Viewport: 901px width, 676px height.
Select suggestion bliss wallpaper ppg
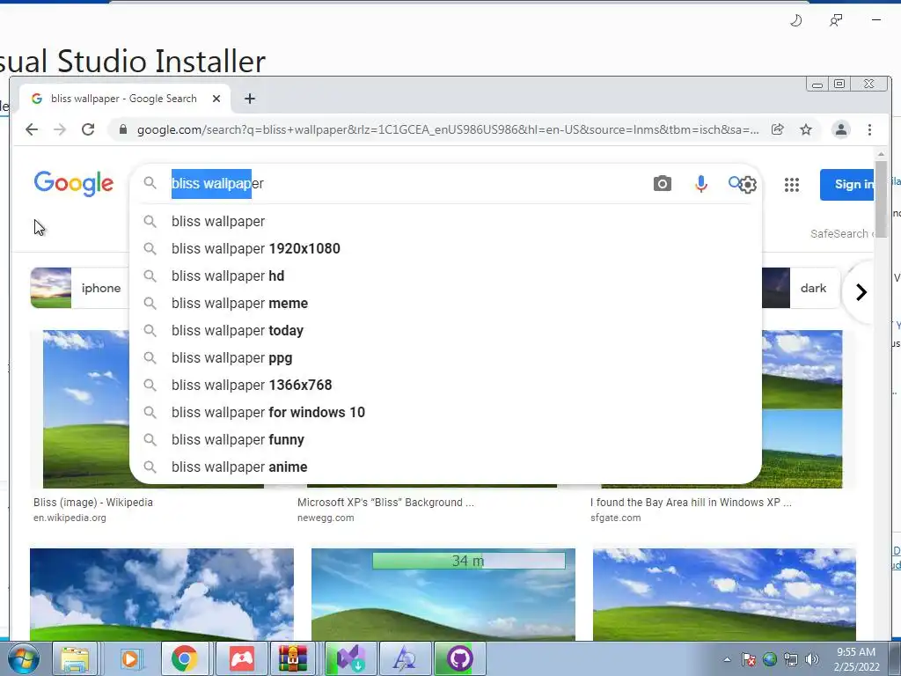(x=446, y=358)
